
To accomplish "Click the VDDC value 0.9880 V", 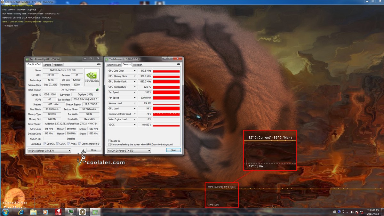I will click(x=145, y=125).
